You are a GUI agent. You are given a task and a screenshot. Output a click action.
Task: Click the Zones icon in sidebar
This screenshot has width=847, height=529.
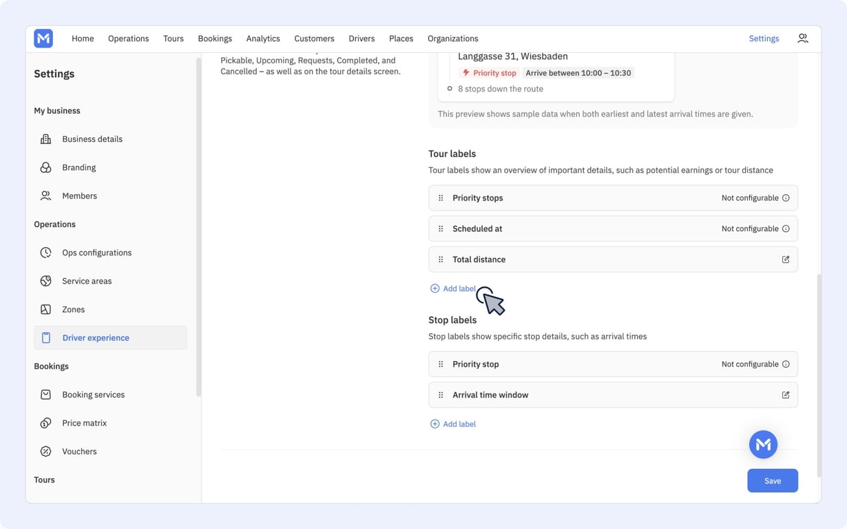(x=45, y=309)
